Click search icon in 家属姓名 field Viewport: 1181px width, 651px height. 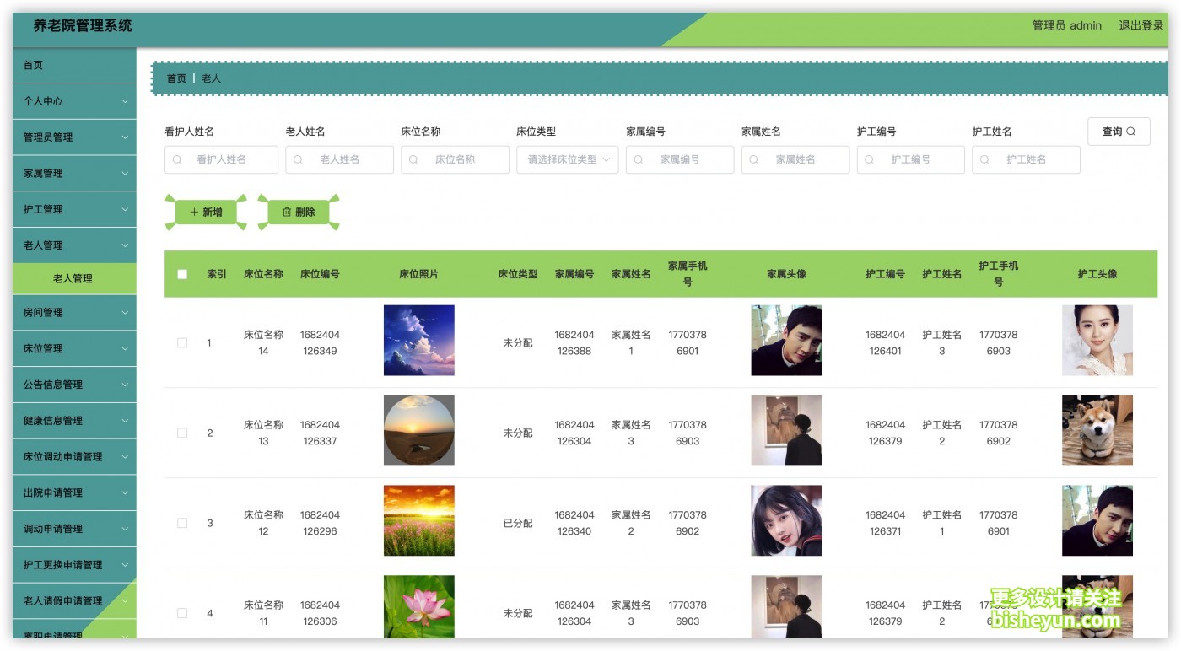click(x=755, y=159)
